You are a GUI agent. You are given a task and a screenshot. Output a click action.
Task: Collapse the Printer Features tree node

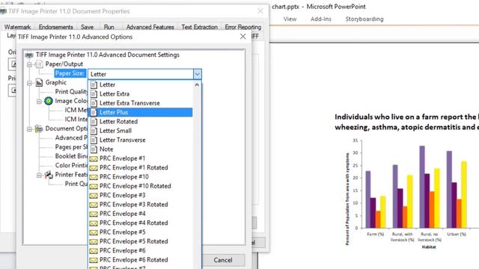39,175
